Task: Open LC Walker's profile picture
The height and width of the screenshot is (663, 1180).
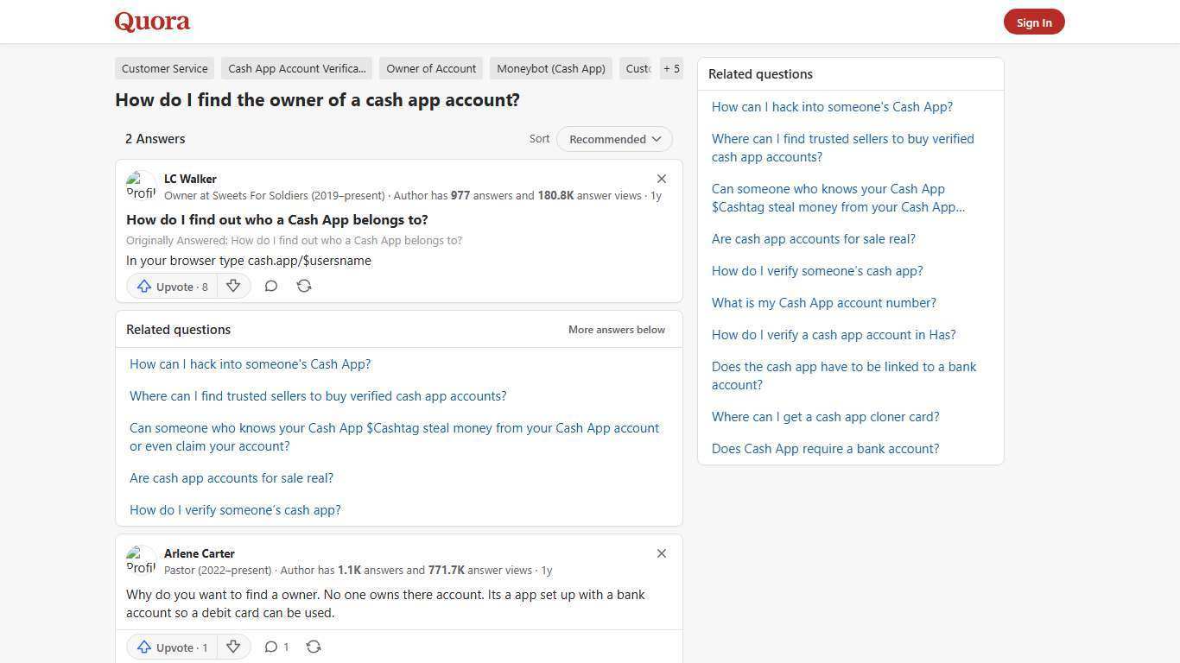Action: coord(141,185)
